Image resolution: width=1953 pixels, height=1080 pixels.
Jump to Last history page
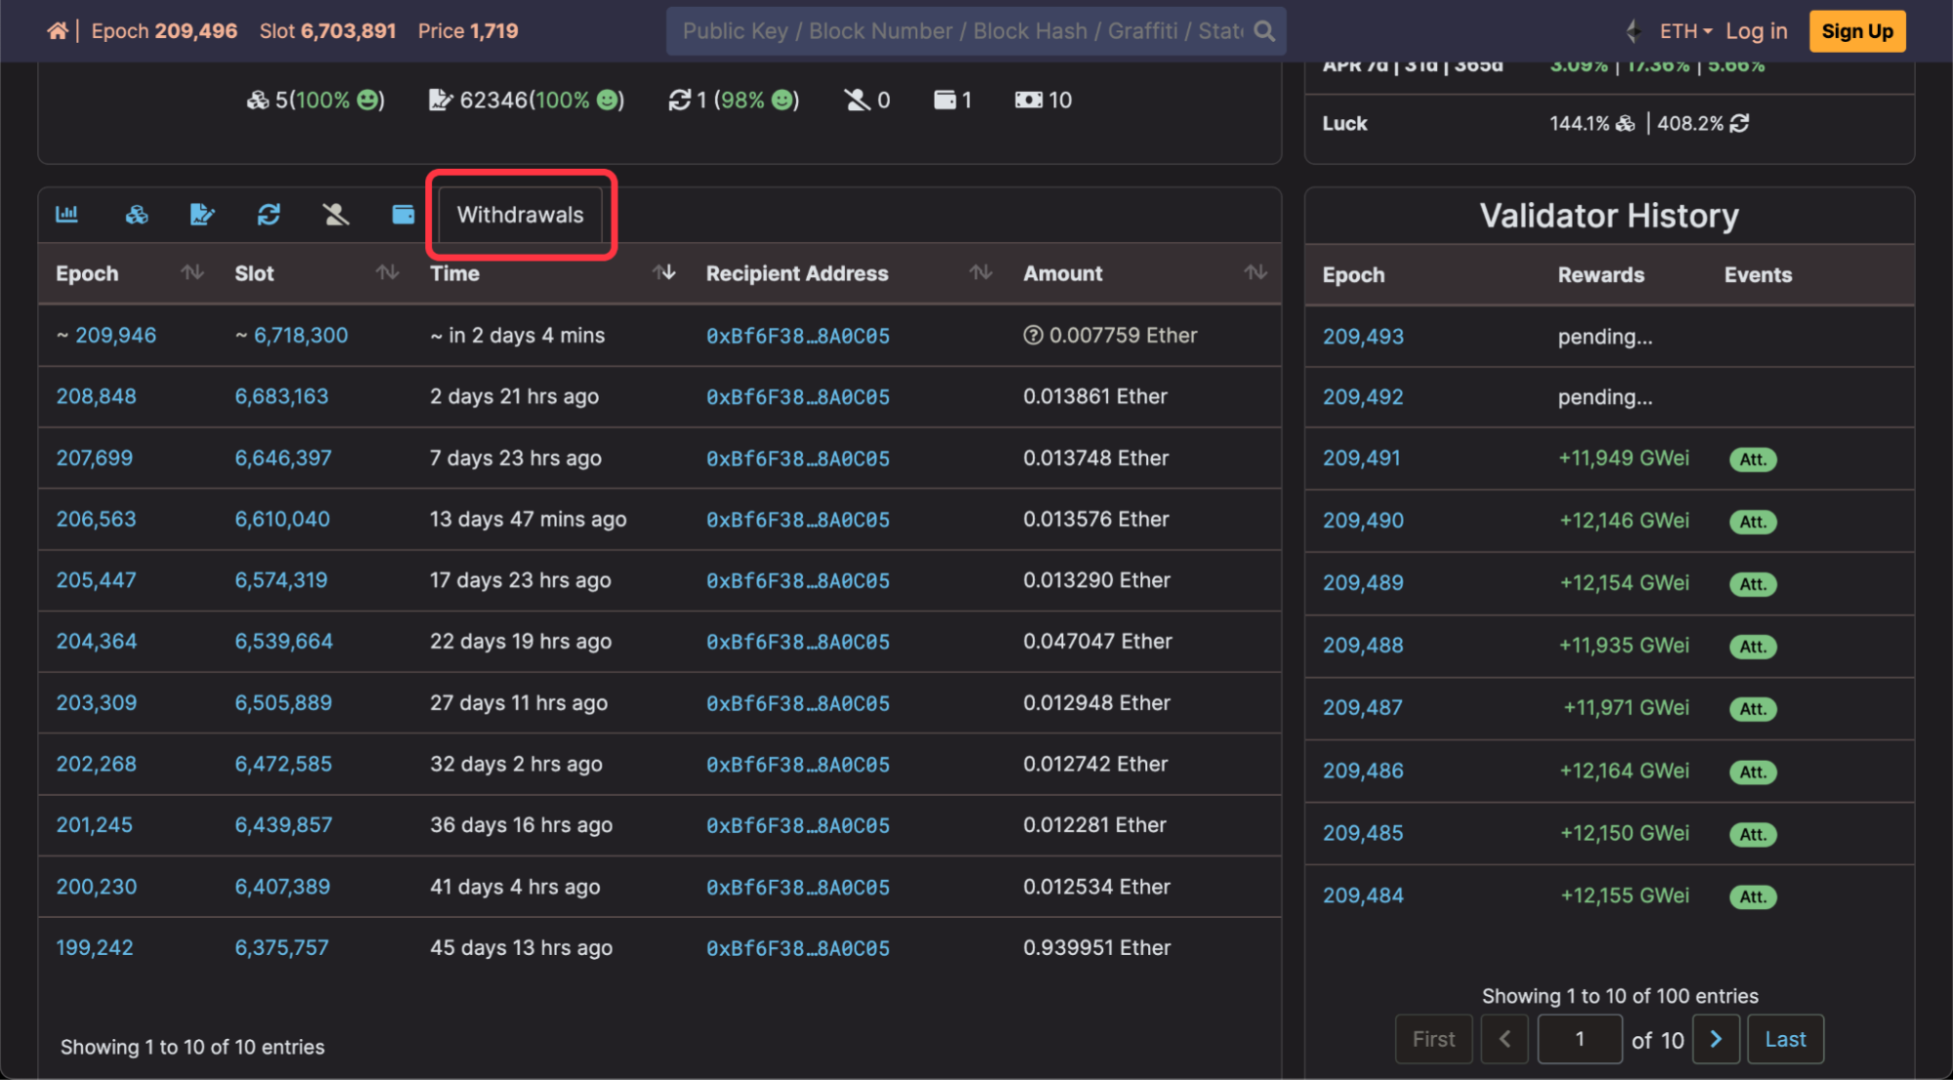coord(1784,1039)
